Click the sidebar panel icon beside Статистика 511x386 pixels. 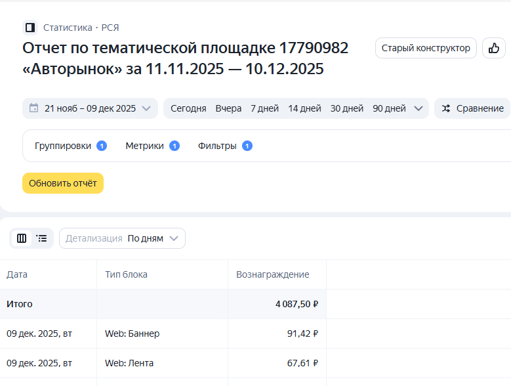click(x=30, y=28)
